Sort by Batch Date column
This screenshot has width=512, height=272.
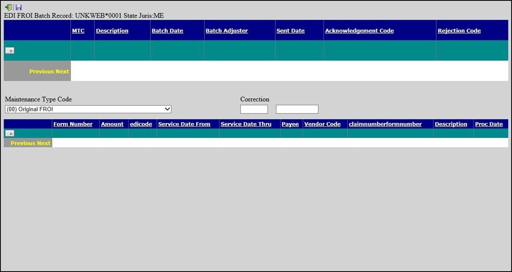tap(167, 31)
